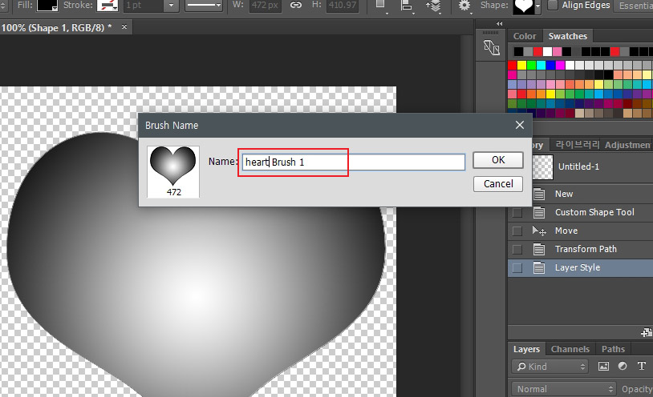This screenshot has width=653, height=397.
Task: Enable the Align Edges checkbox
Action: (552, 6)
